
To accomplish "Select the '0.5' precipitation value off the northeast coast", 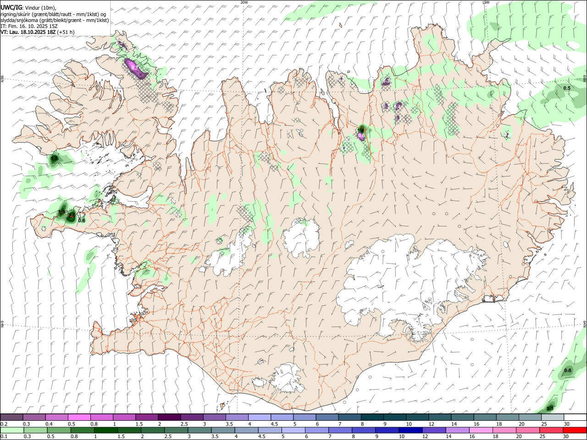I will coord(567,88).
